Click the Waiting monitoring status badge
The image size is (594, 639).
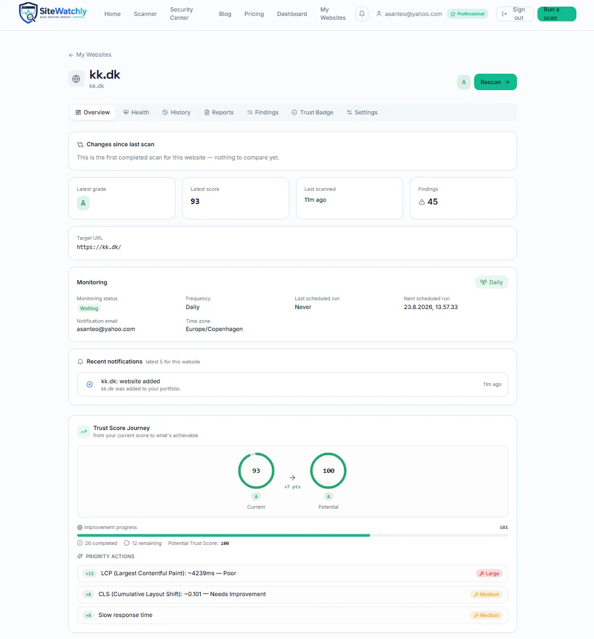pyautogui.click(x=89, y=309)
